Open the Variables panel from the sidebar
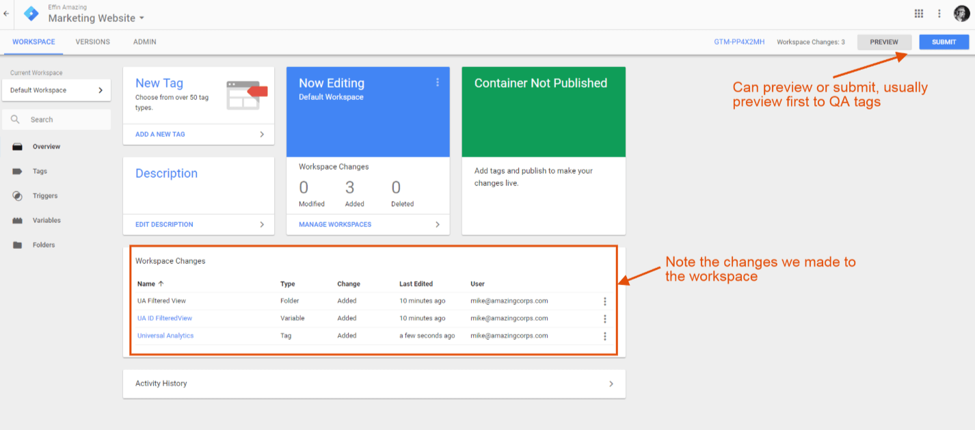Image resolution: width=975 pixels, height=430 pixels. pyautogui.click(x=16, y=220)
